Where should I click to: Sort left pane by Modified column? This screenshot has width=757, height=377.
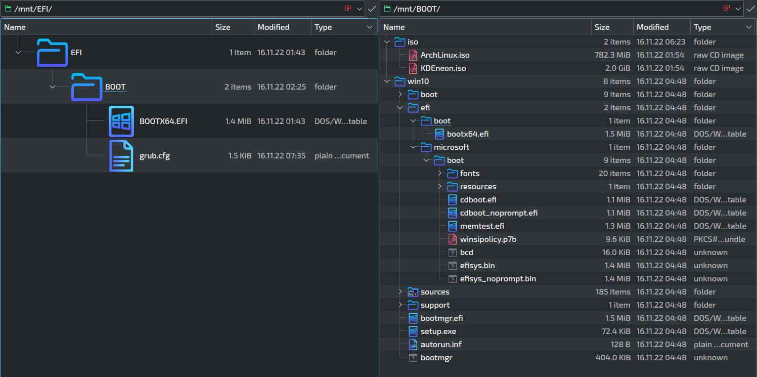[x=282, y=27]
